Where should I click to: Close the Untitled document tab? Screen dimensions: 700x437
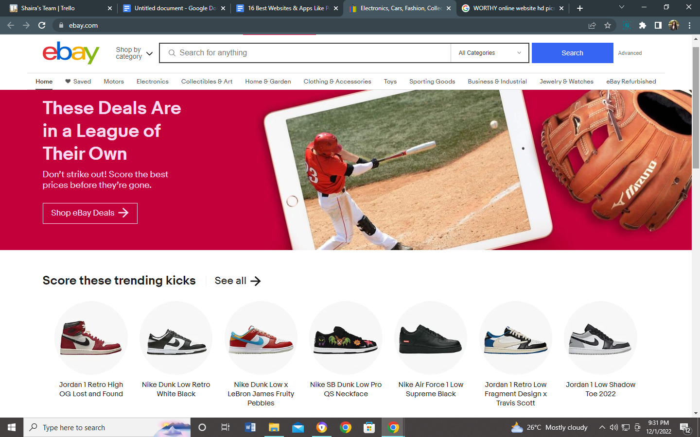click(223, 8)
